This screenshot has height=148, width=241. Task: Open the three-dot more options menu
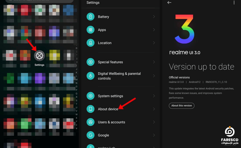click(234, 3)
